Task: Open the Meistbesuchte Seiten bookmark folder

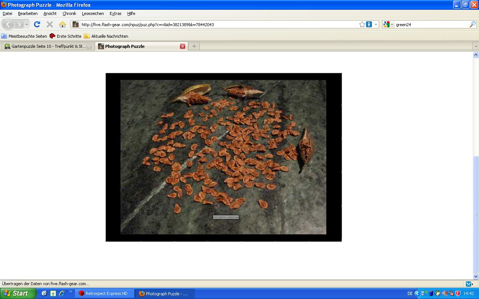Action: click(24, 36)
